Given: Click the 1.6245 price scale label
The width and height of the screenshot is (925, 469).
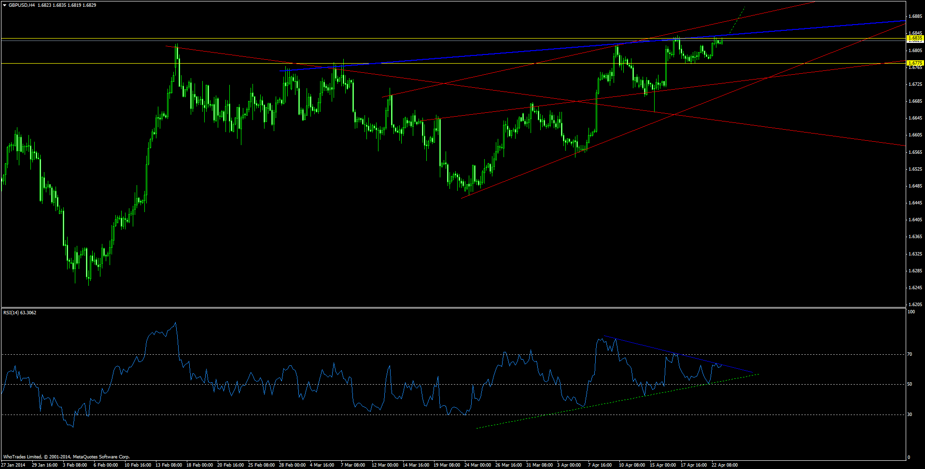Looking at the screenshot, I should (x=915, y=288).
